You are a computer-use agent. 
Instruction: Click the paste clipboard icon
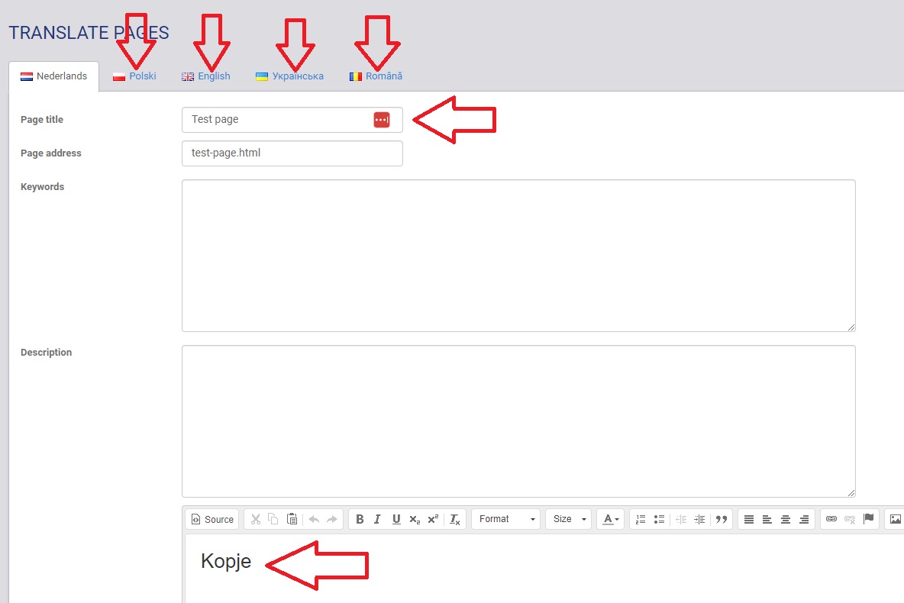pyautogui.click(x=292, y=519)
